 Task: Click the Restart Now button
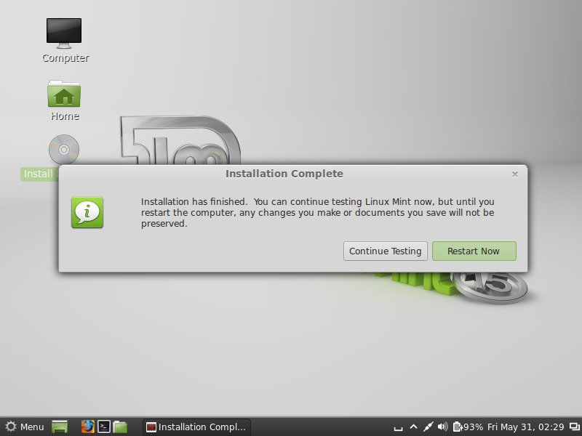pos(474,251)
